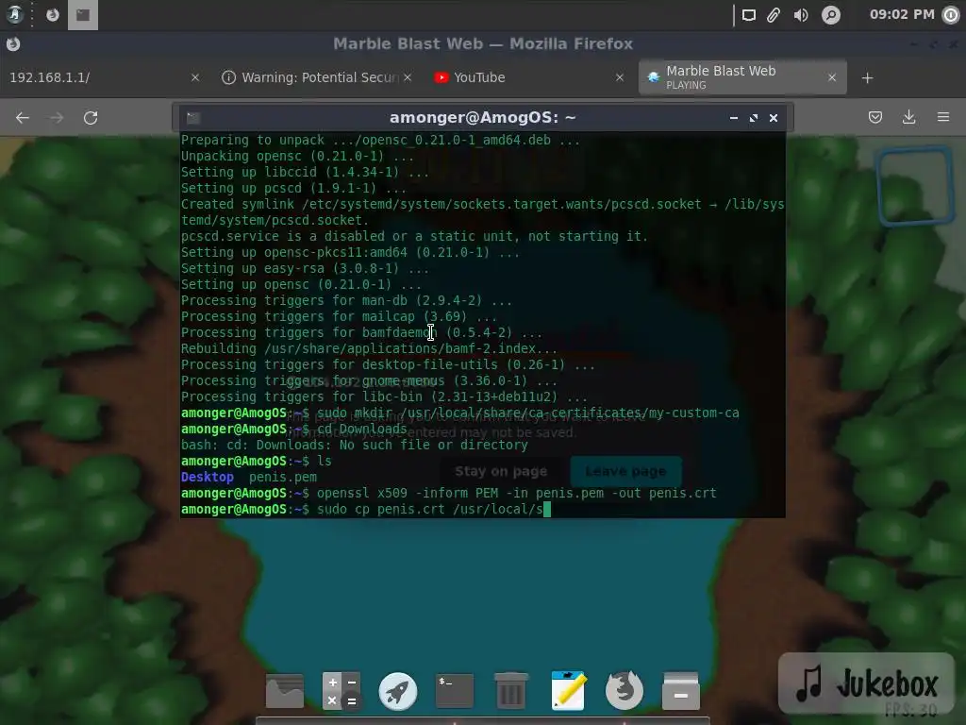Launch the calculator from the dock
The width and height of the screenshot is (966, 725).
pos(341,690)
